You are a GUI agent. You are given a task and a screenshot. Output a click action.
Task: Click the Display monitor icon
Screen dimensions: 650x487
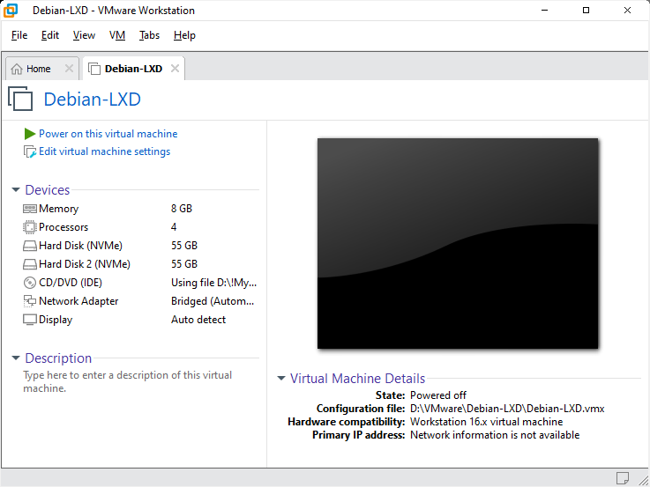(30, 320)
